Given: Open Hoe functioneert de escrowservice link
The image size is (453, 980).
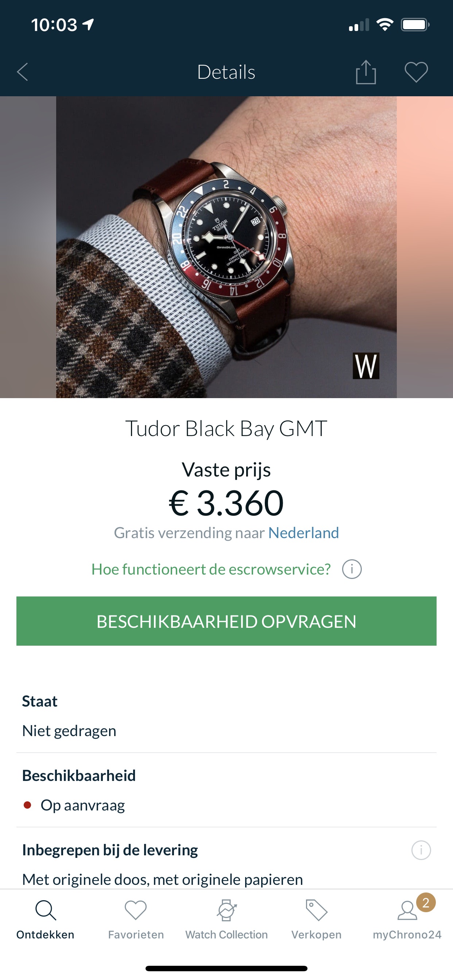Looking at the screenshot, I should pyautogui.click(x=211, y=569).
